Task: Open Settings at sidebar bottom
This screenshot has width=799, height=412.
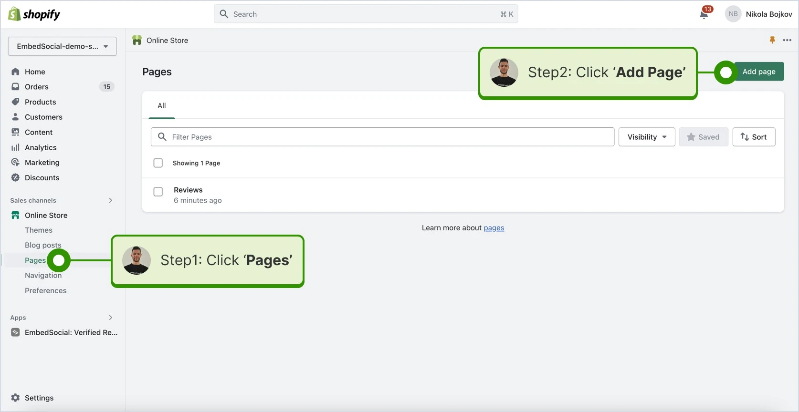Action: coord(39,398)
